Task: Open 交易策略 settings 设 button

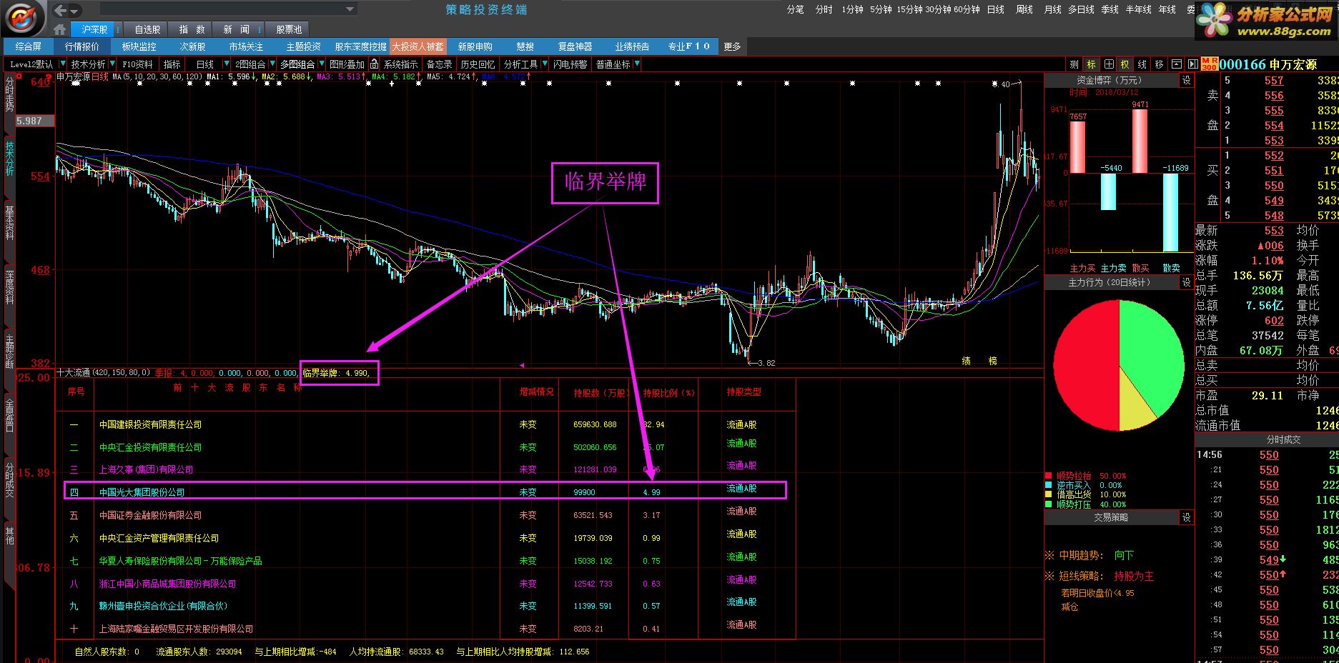Action: tap(1187, 517)
